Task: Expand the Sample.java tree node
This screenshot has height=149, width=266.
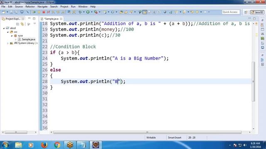Action: tap(16, 39)
